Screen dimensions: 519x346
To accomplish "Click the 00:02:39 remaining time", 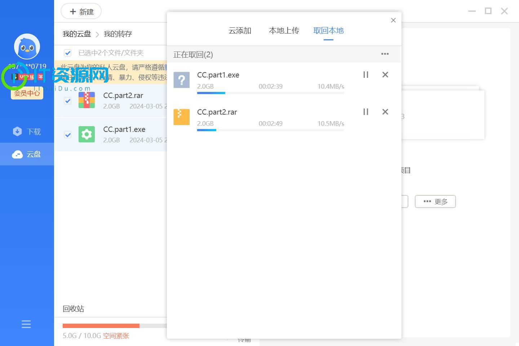I will point(271,86).
